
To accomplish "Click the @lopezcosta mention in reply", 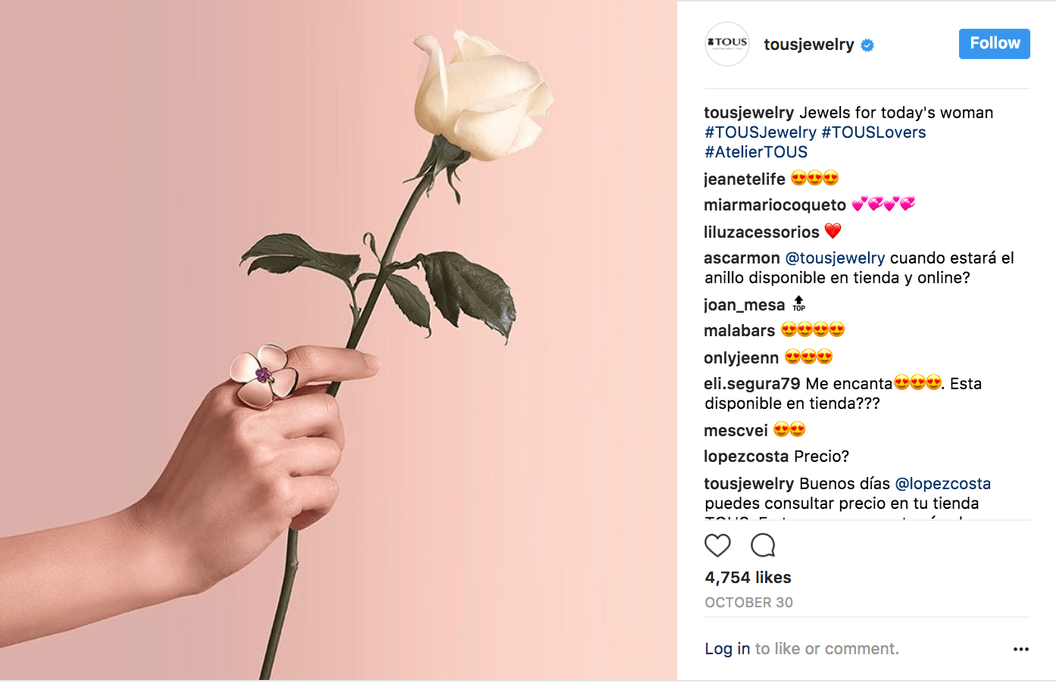I will click(942, 484).
